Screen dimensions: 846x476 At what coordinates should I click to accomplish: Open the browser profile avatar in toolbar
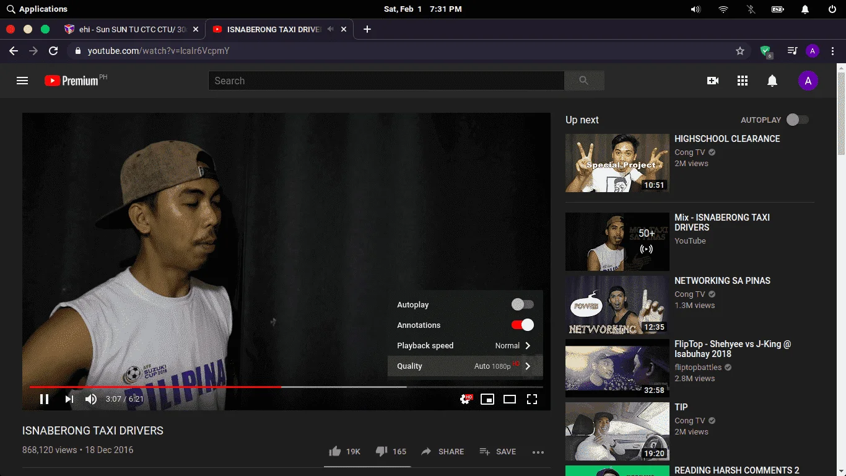click(x=813, y=51)
